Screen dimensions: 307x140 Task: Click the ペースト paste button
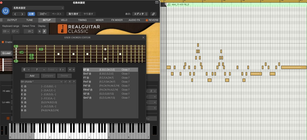tap(57, 14)
